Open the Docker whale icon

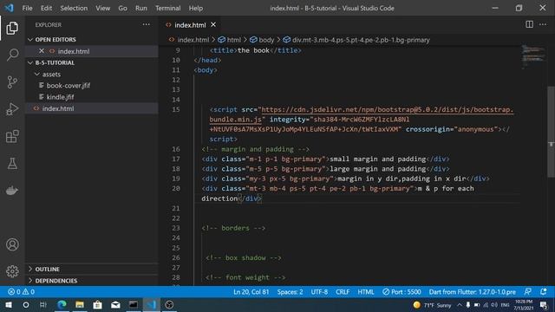(12, 191)
